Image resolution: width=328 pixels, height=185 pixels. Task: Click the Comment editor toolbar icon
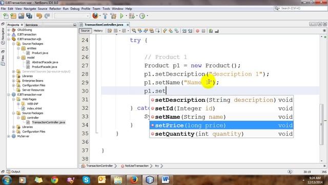211,31
